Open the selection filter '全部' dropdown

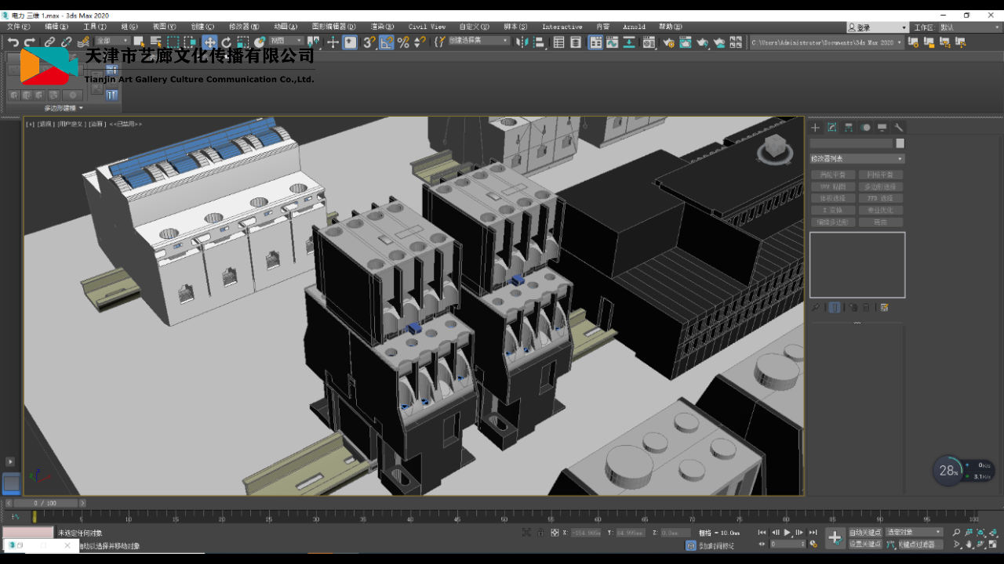pyautogui.click(x=112, y=42)
